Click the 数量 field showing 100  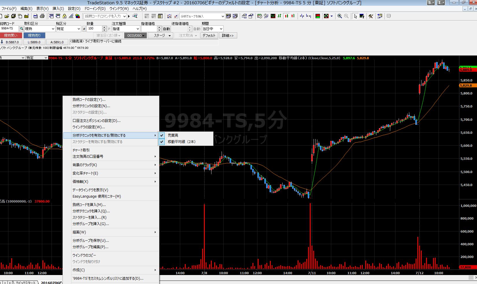pos(95,29)
